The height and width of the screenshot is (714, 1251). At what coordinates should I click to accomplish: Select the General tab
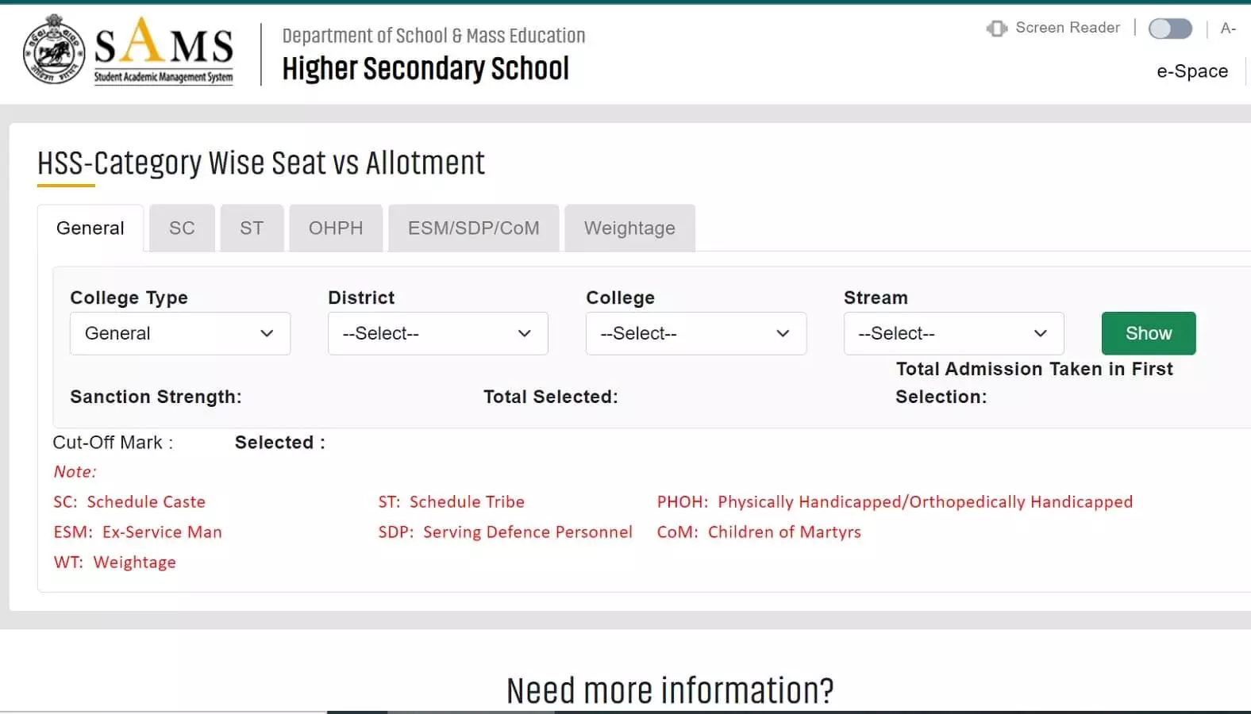point(90,228)
